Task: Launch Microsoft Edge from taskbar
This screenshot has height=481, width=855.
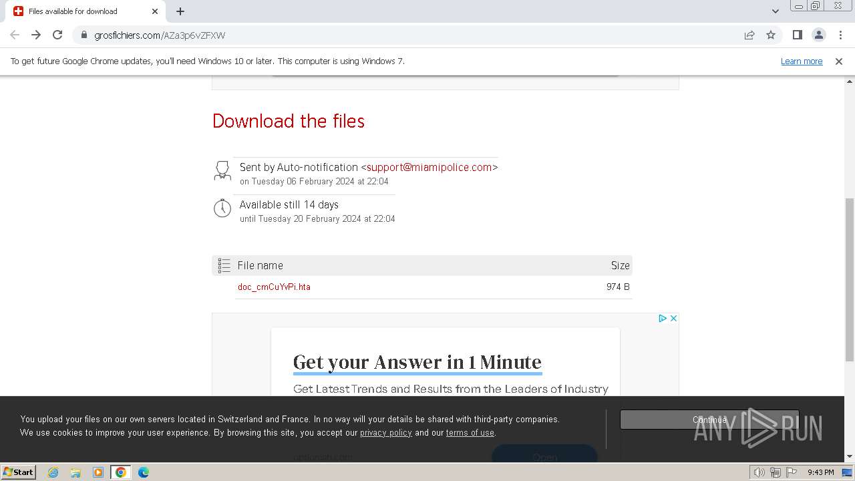Action: click(144, 472)
